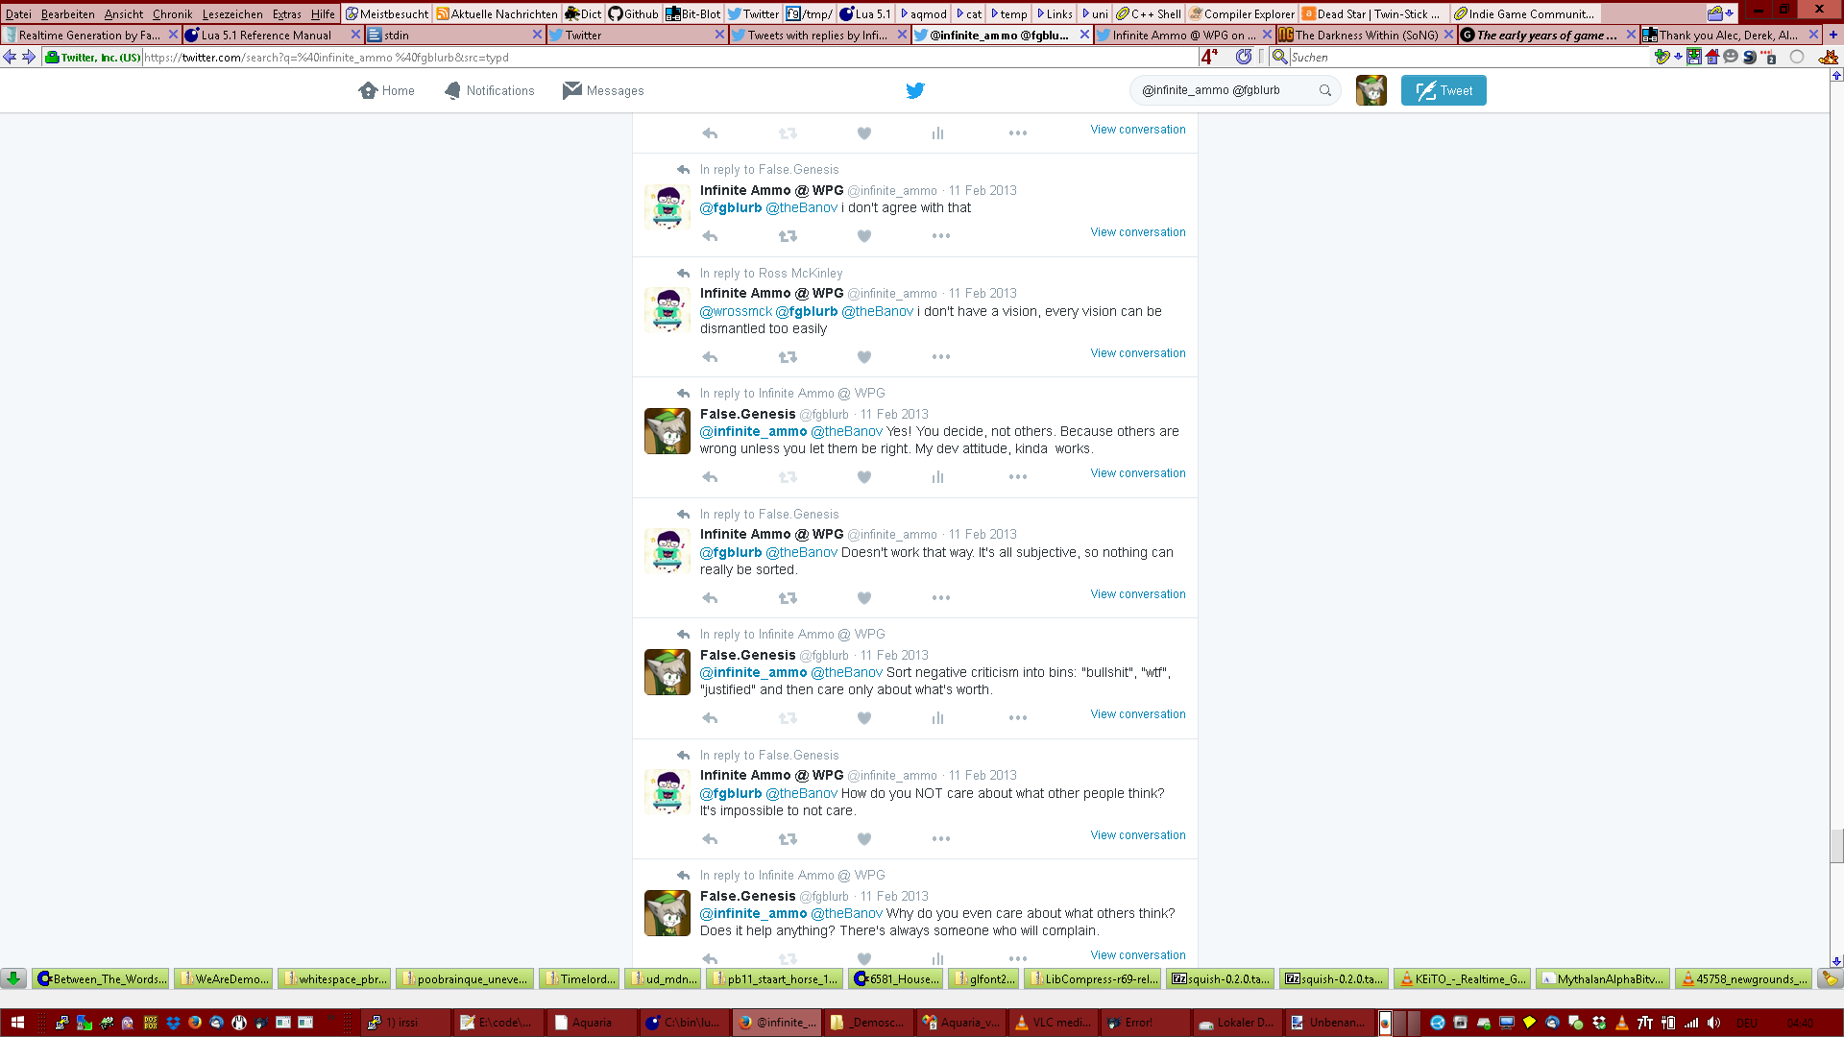
Task: Open @wrossmck mention link
Action: click(x=736, y=311)
